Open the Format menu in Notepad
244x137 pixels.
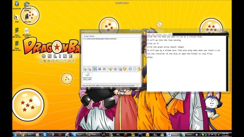(159, 34)
